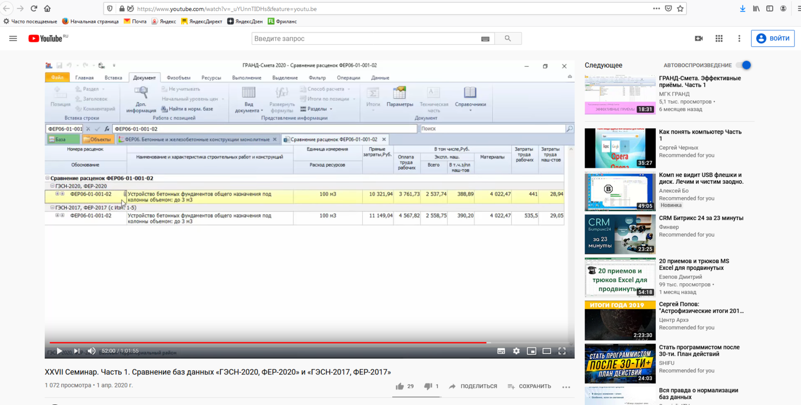Open the YouTube guide hamburger menu

13,38
